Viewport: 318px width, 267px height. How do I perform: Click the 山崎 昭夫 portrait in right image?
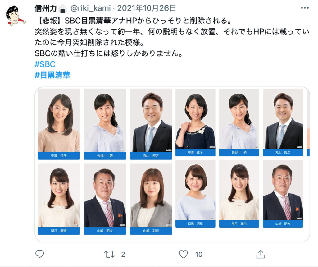pos(283,194)
